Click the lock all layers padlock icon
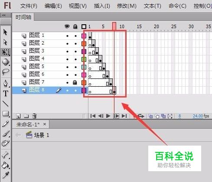The width and height of the screenshot is (212, 182). click(x=75, y=26)
